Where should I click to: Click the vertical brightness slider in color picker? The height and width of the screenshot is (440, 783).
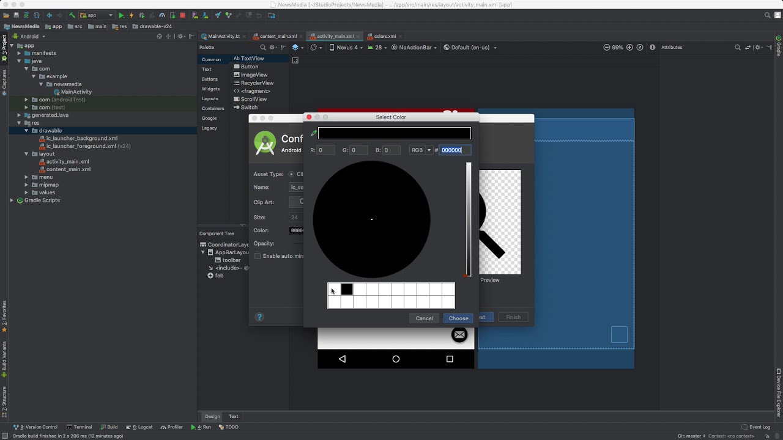pos(469,219)
